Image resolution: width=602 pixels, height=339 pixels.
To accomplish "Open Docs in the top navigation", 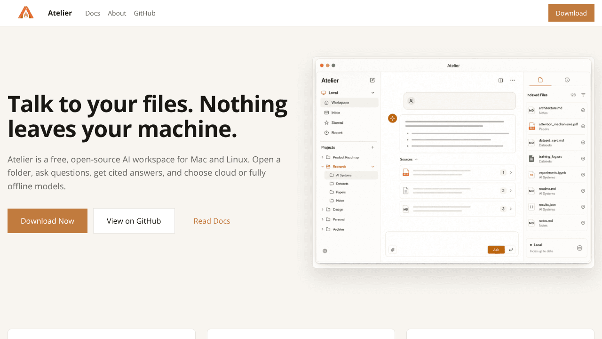I will (x=93, y=13).
